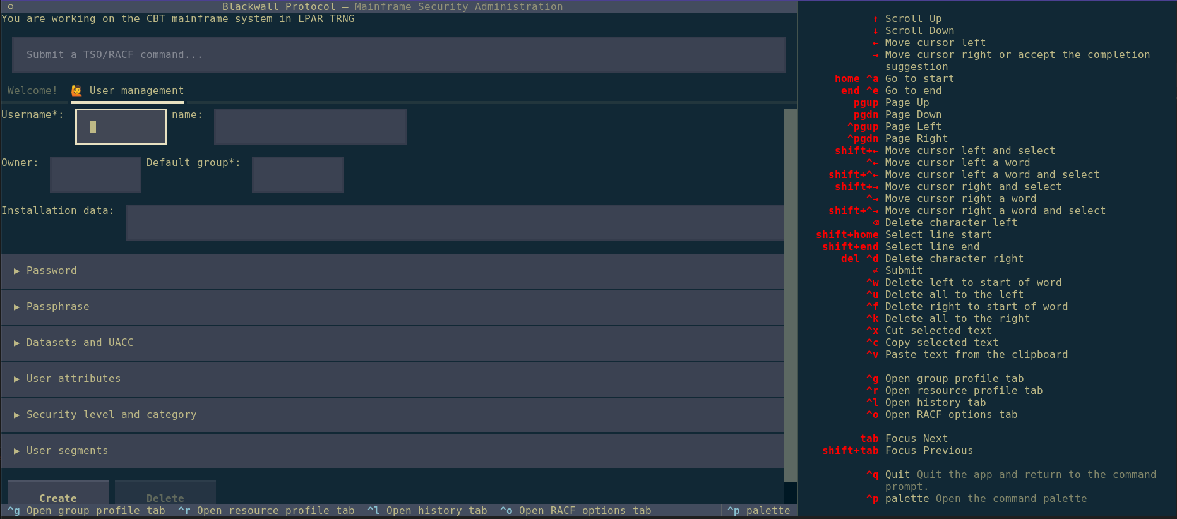Click the Create button

58,494
